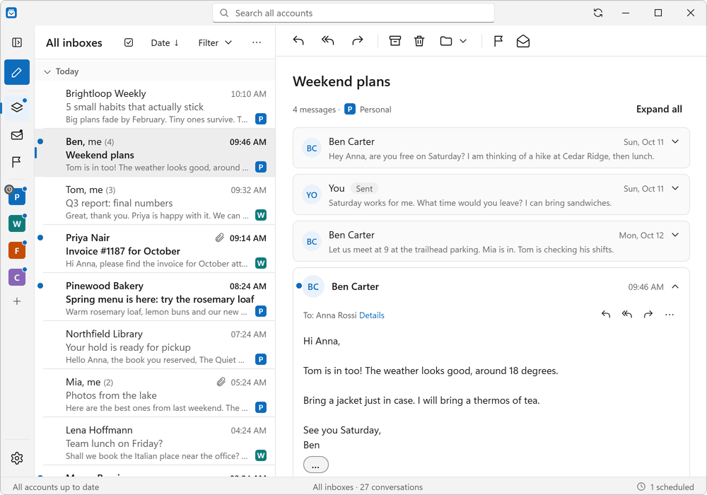Show quoted text with the ellipsis button

pyautogui.click(x=315, y=465)
